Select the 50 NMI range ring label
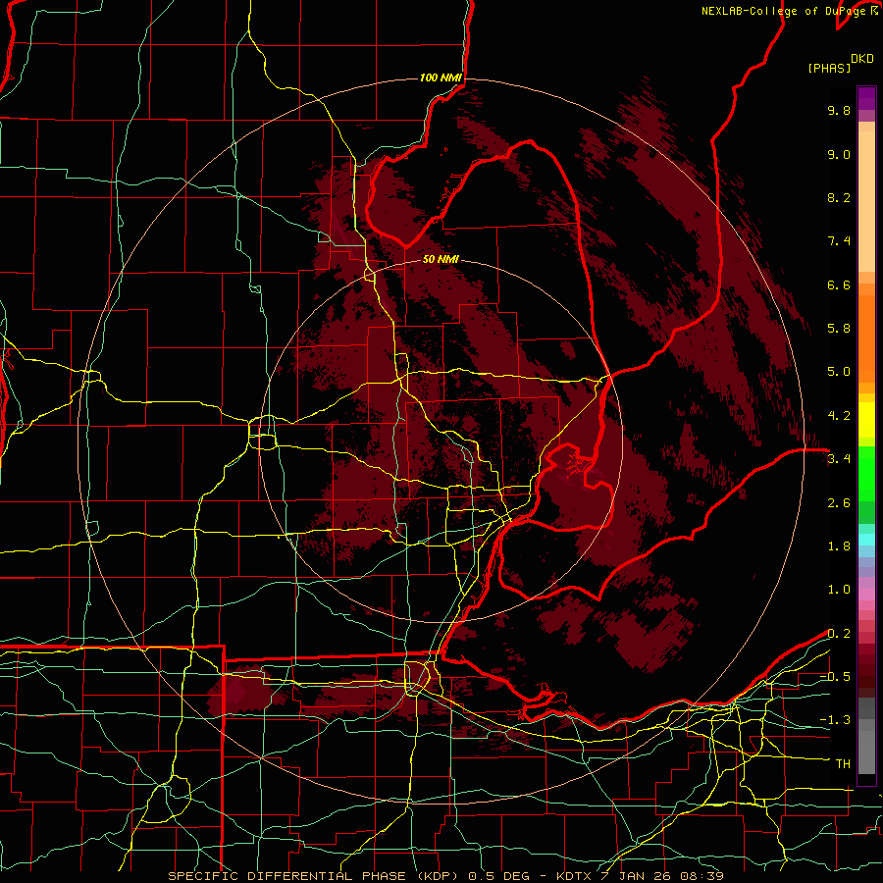 click(x=441, y=259)
